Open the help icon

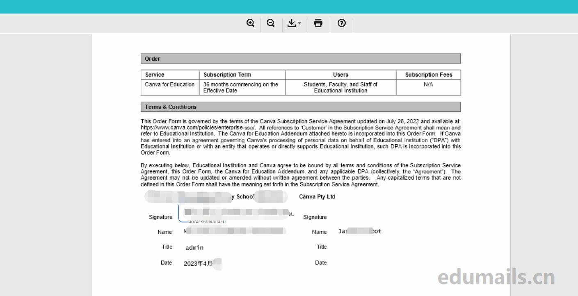point(342,23)
